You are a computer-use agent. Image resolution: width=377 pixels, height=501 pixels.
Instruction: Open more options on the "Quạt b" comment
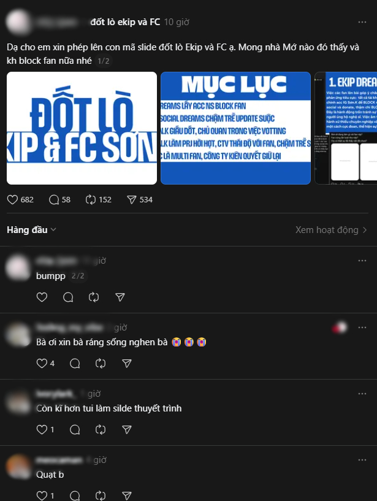click(362, 460)
